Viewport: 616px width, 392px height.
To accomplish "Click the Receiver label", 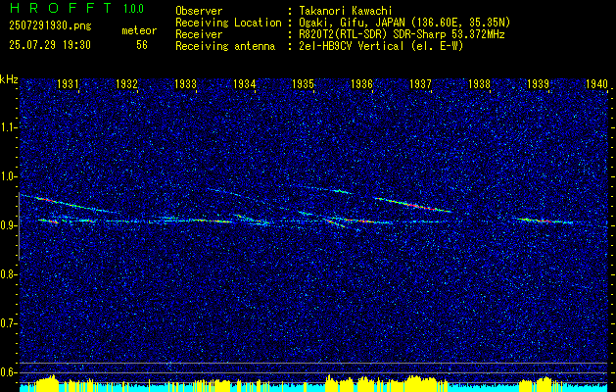I will point(199,34).
